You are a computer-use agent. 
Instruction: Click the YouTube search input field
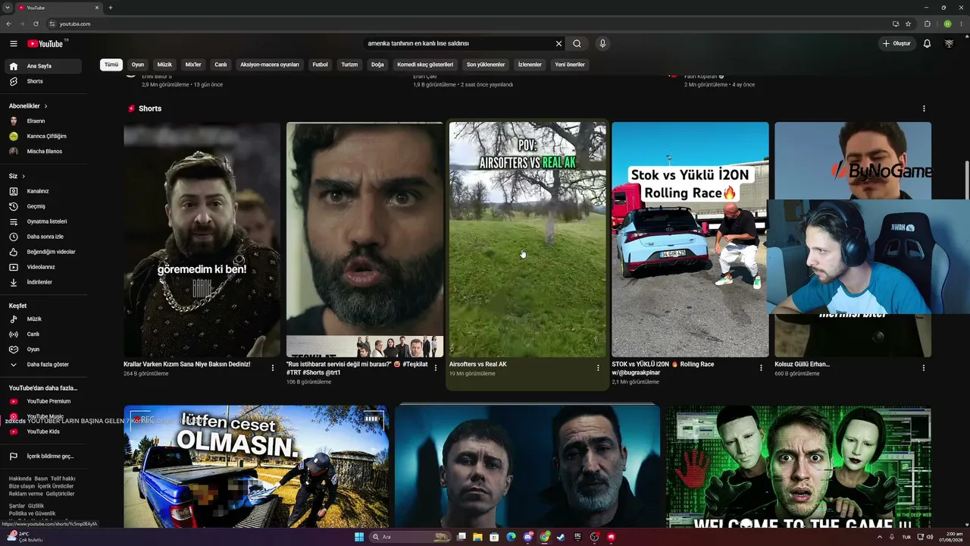click(x=459, y=44)
